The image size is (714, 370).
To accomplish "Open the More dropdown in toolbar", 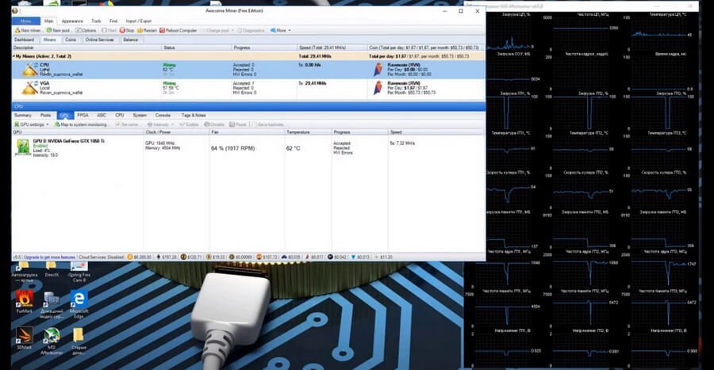I will click(x=281, y=30).
